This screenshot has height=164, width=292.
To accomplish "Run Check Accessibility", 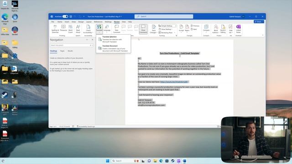I will pyautogui.click(x=88, y=29).
